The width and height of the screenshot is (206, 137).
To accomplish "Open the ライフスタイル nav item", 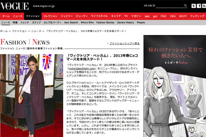I will pyautogui.click(x=99, y=16).
